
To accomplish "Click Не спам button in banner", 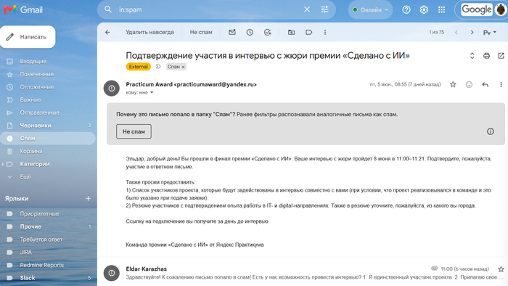I will [x=134, y=131].
